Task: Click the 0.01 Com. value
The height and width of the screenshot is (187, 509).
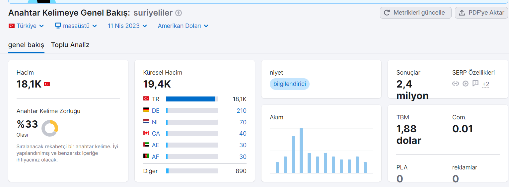Action: 463,129
